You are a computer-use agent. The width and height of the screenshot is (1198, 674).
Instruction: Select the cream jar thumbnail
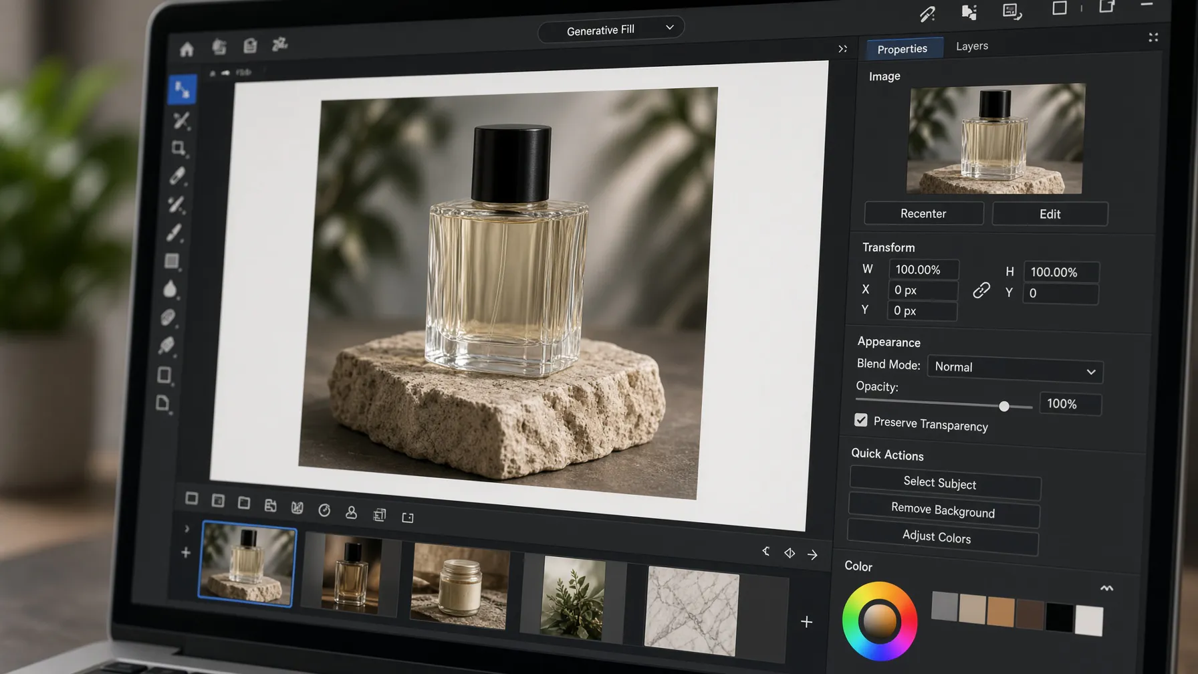[x=460, y=586]
